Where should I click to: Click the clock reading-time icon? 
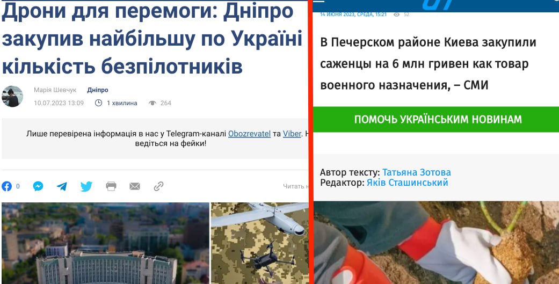click(x=98, y=103)
